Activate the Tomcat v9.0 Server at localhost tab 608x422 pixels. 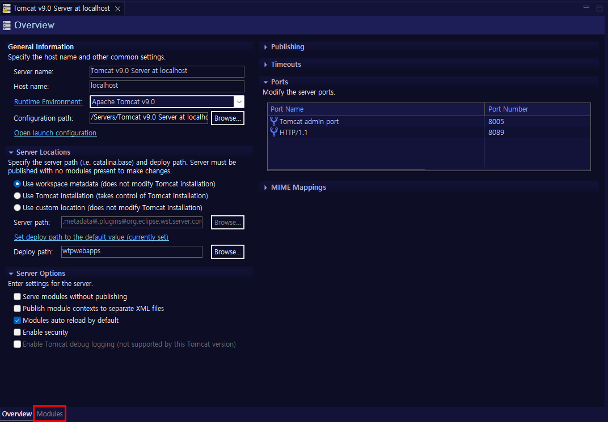click(62, 8)
